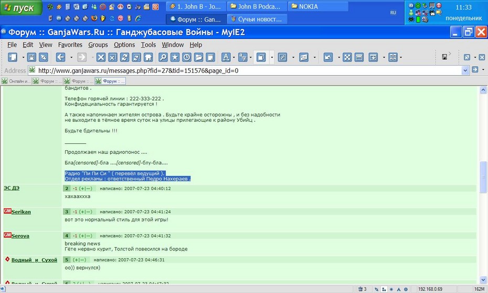Open the History clock icon
The width and height of the screenshot is (488, 293).
tap(187, 57)
